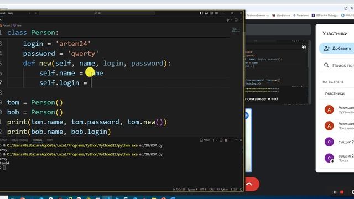Click the VS Code command center search box
The image size is (354, 199).
tap(97, 13)
